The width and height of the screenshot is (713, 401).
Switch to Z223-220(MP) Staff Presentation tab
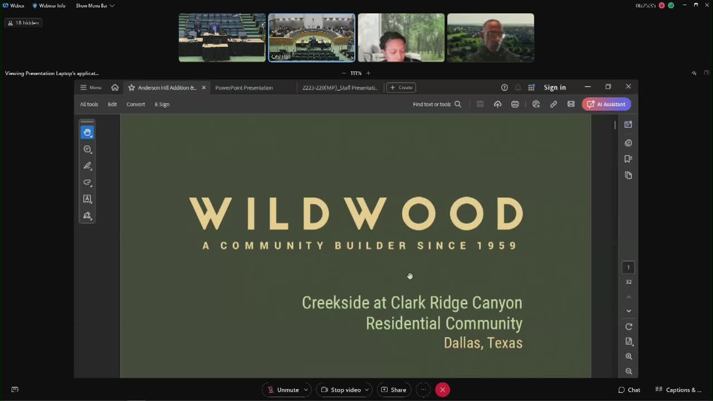point(340,87)
